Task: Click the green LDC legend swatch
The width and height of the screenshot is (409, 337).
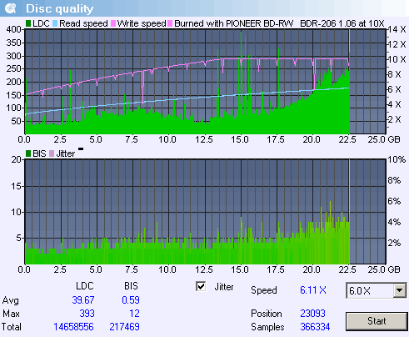Action: [28, 23]
